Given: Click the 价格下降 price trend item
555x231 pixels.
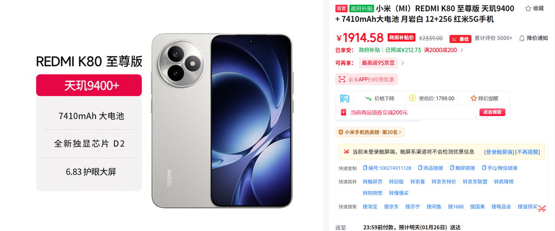Looking at the screenshot, I should tap(380, 98).
